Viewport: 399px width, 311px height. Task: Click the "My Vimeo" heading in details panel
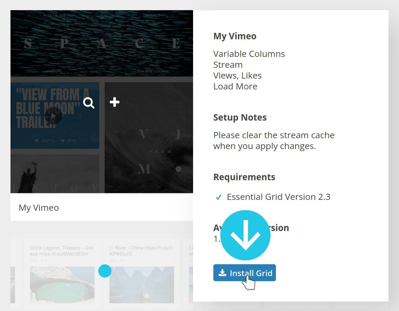click(x=235, y=36)
